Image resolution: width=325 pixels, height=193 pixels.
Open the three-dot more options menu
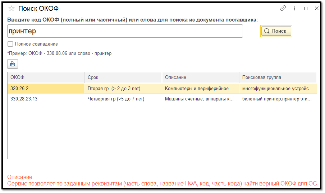click(x=294, y=9)
